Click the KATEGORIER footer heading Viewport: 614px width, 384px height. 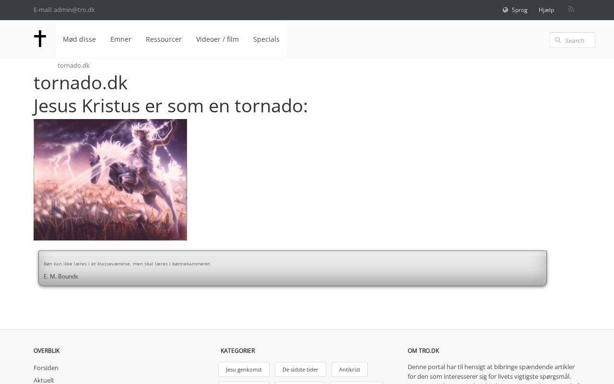coord(237,351)
